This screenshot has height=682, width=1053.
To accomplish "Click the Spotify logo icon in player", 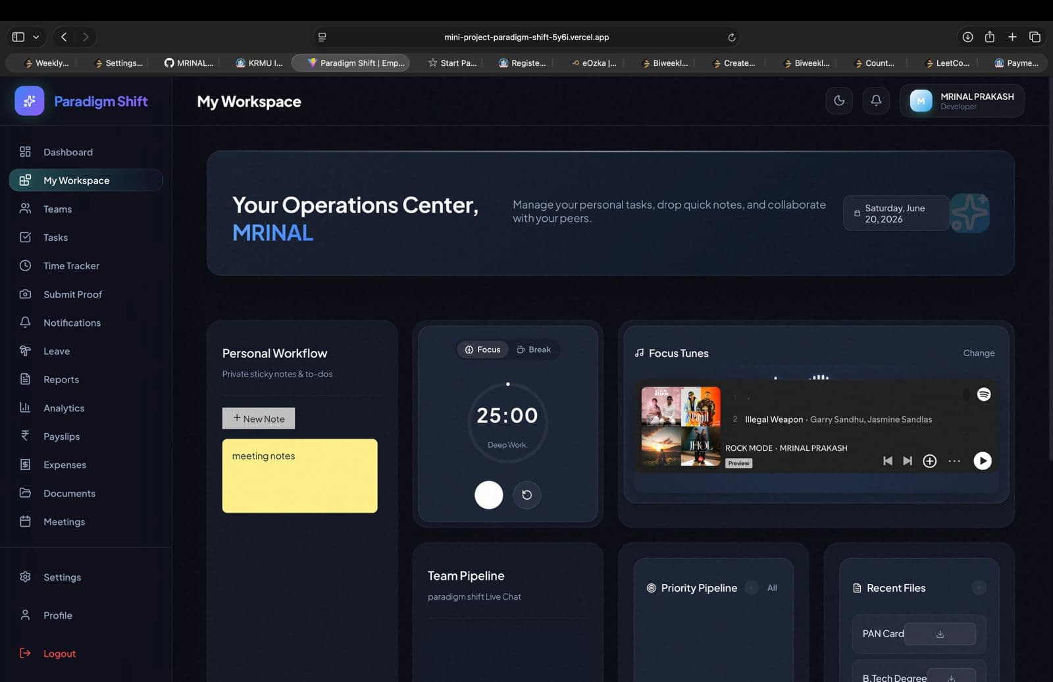I will [984, 394].
